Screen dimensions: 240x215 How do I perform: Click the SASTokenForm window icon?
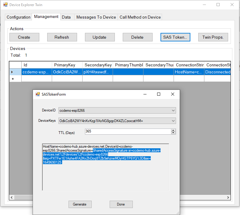pos(38,94)
